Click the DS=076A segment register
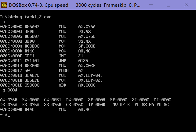 9,105
